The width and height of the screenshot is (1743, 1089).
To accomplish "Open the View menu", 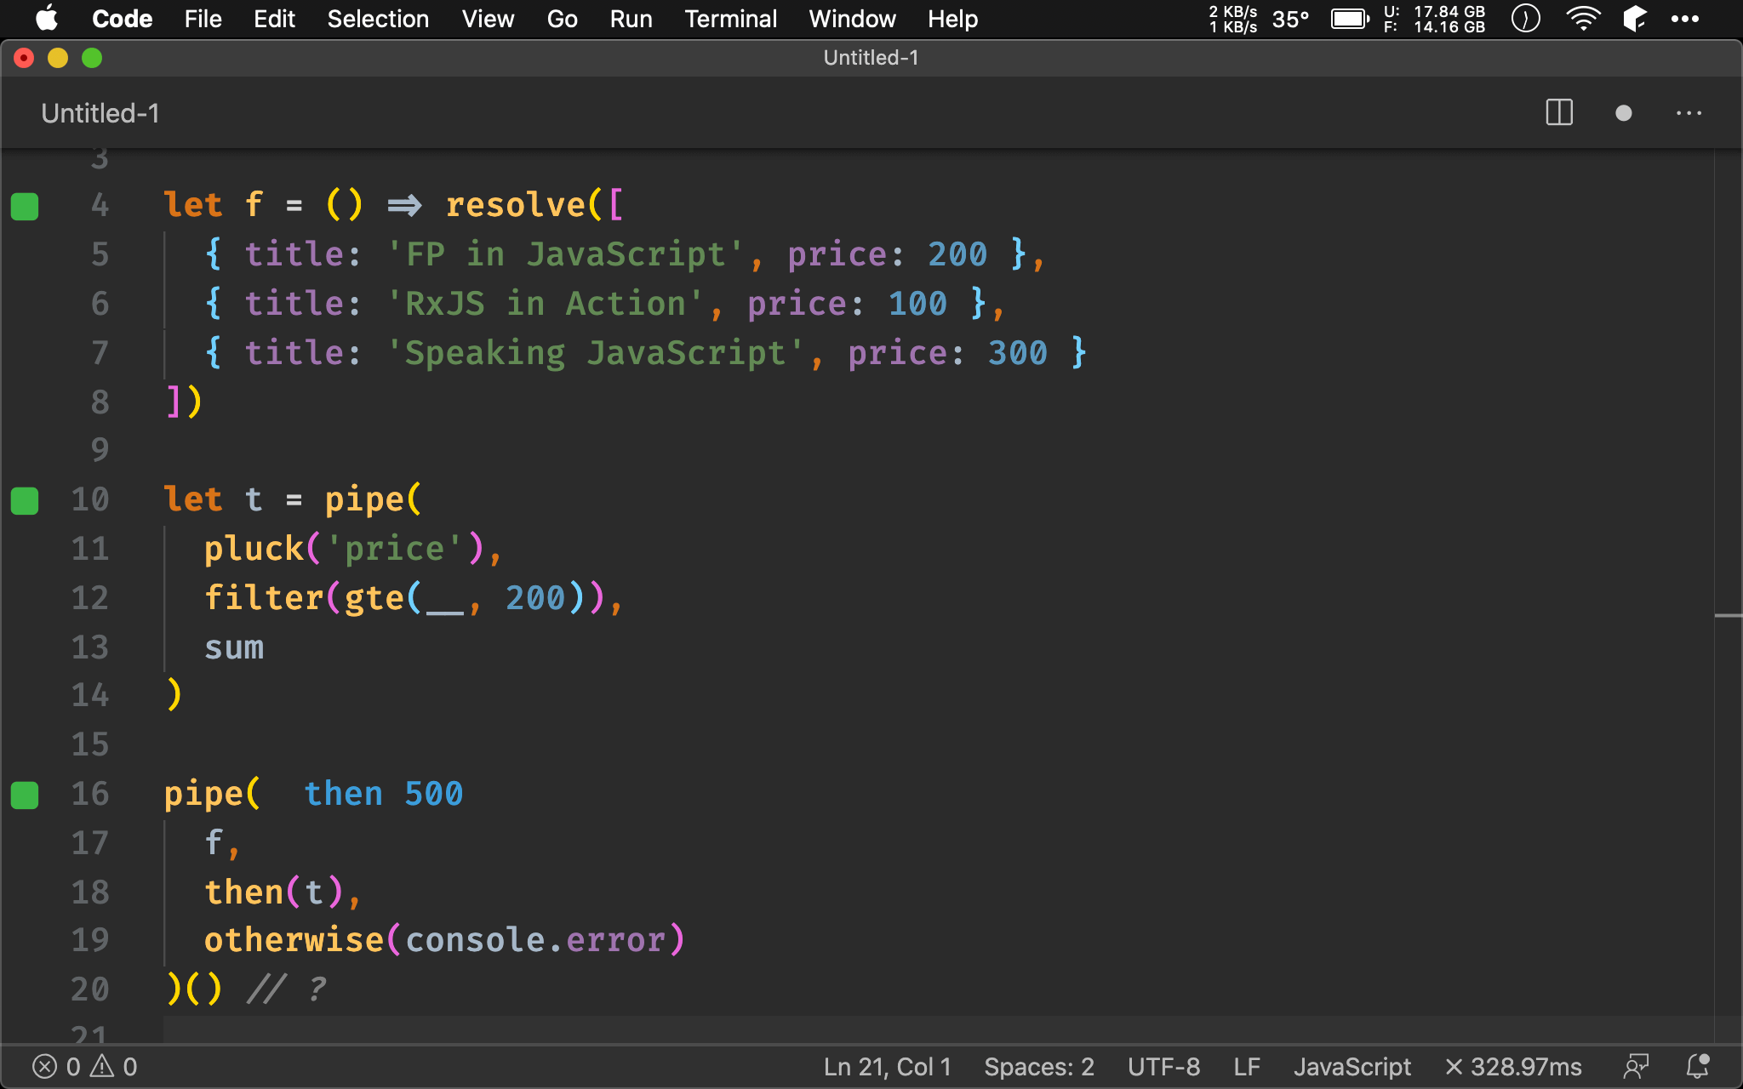I will pyautogui.click(x=488, y=19).
